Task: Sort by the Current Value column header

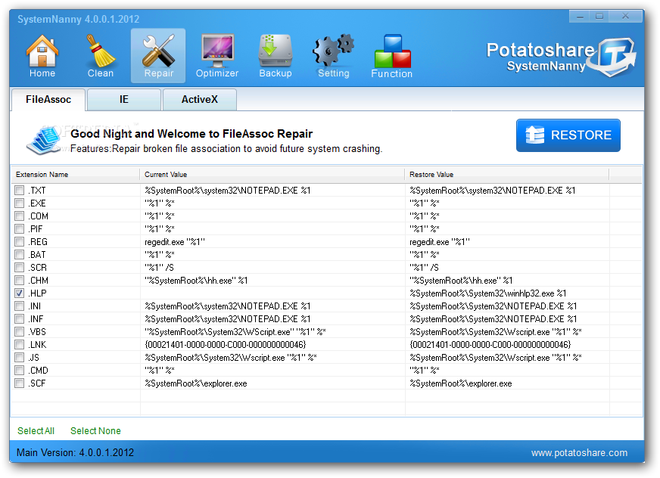Action: (x=272, y=174)
